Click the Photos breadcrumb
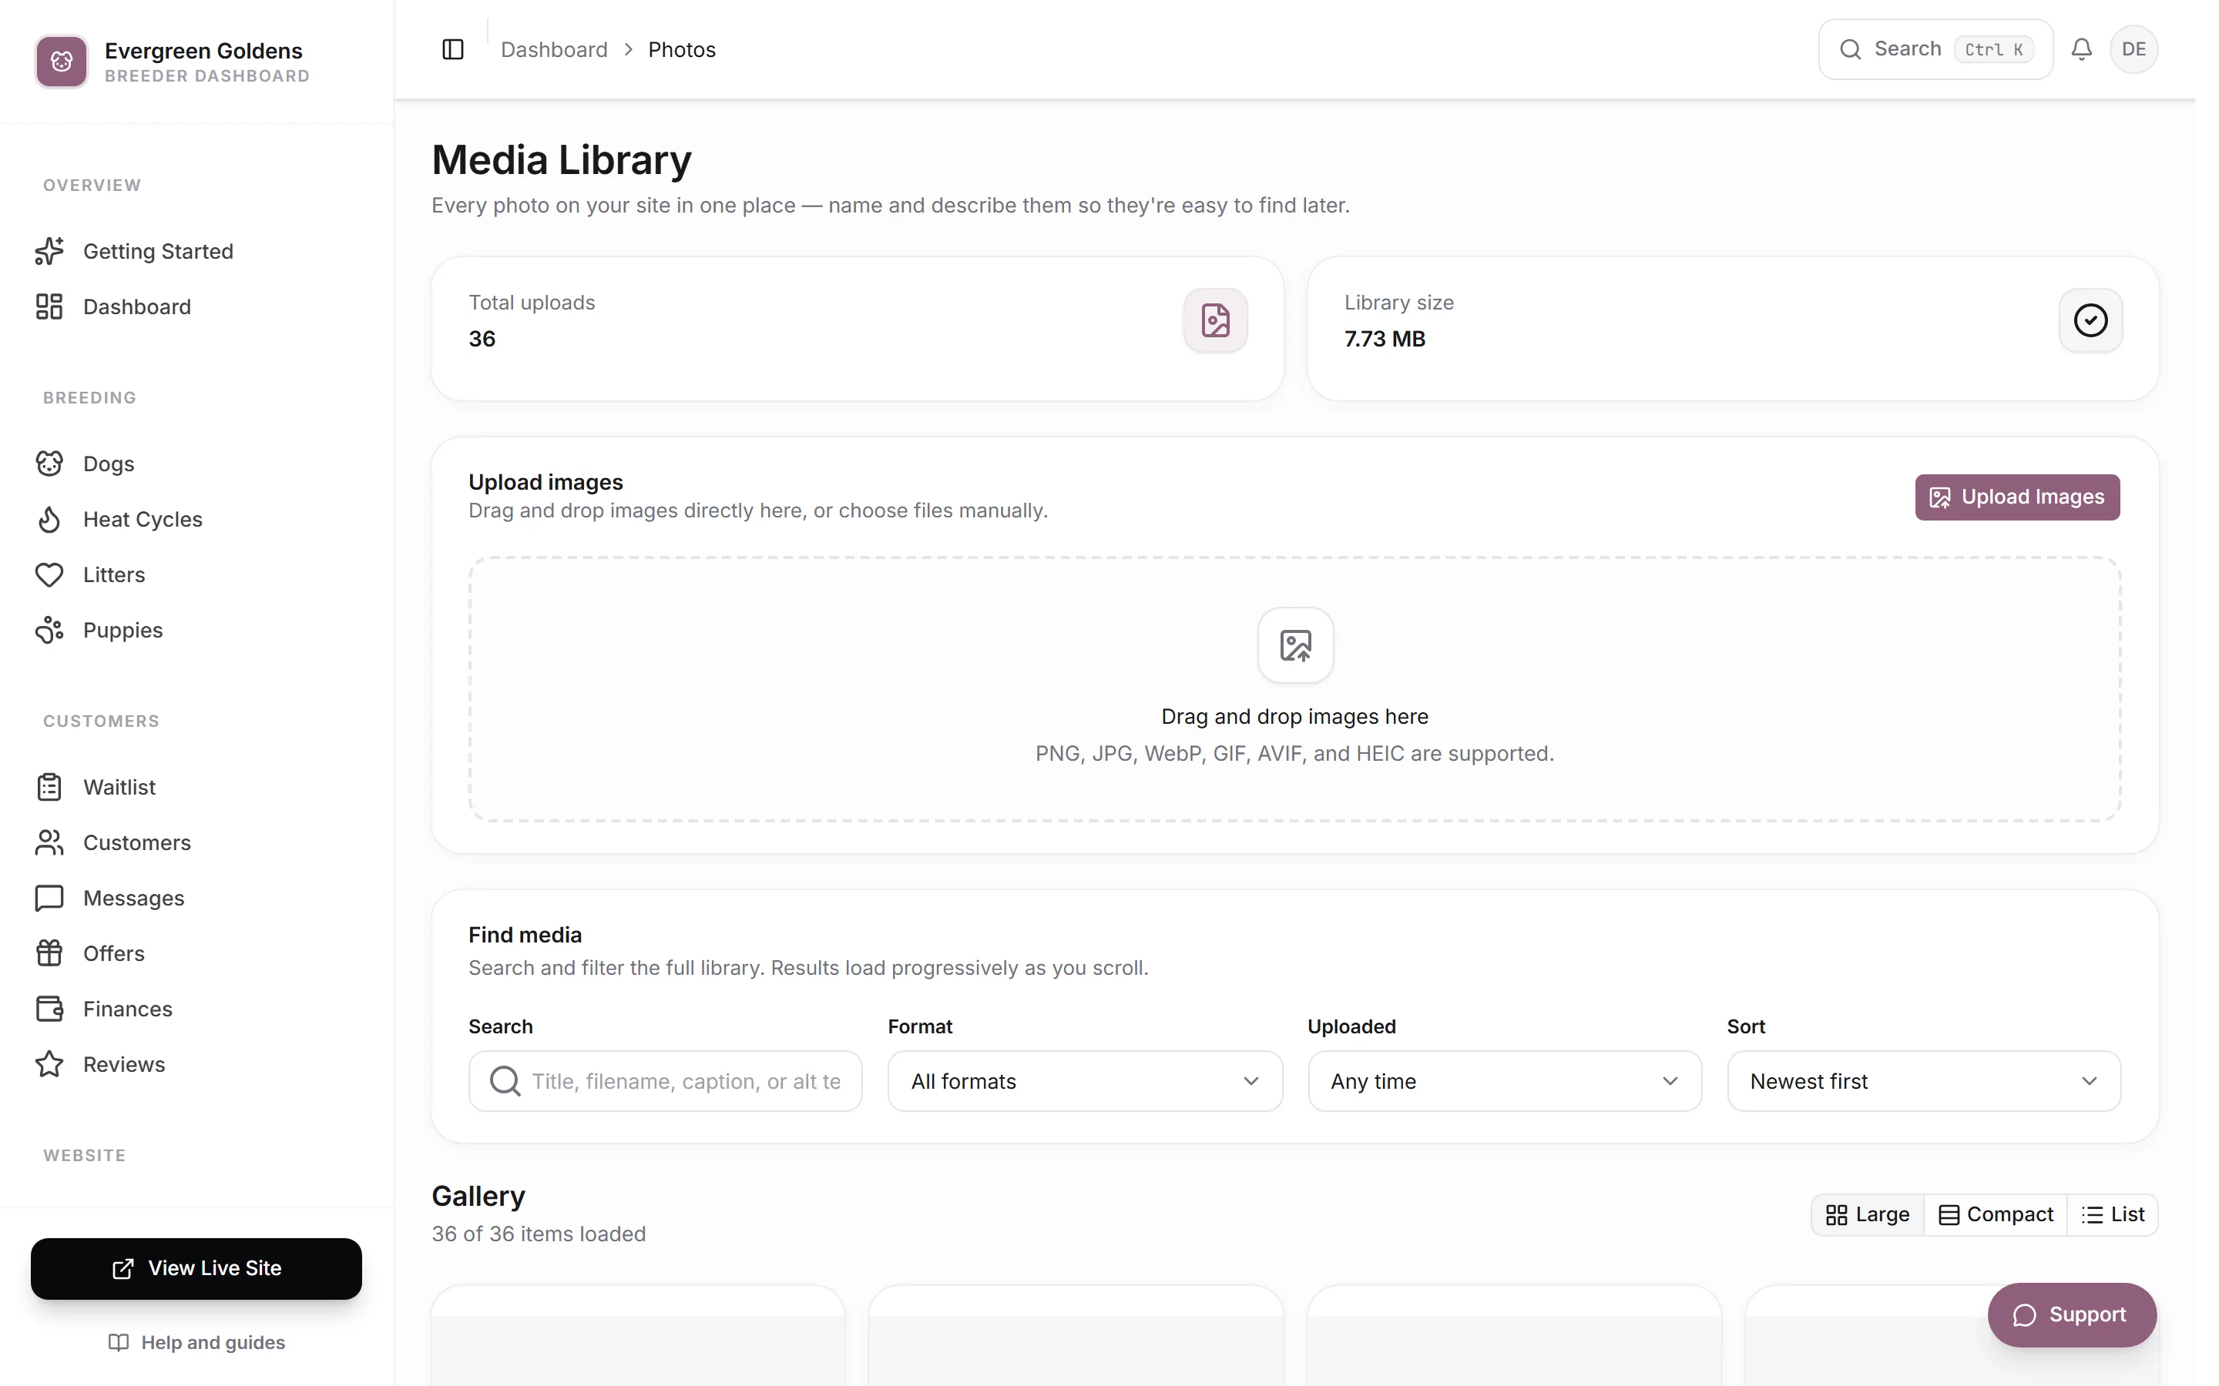Screen dimensions: 2219x1386 681,49
